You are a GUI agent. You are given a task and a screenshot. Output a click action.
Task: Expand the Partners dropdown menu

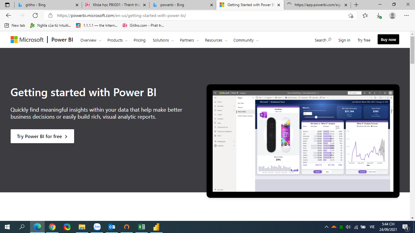(x=189, y=40)
